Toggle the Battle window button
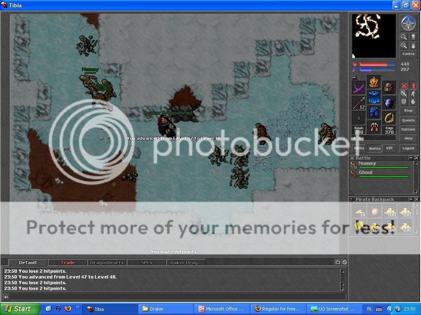421x315 pixels. [x=375, y=148]
